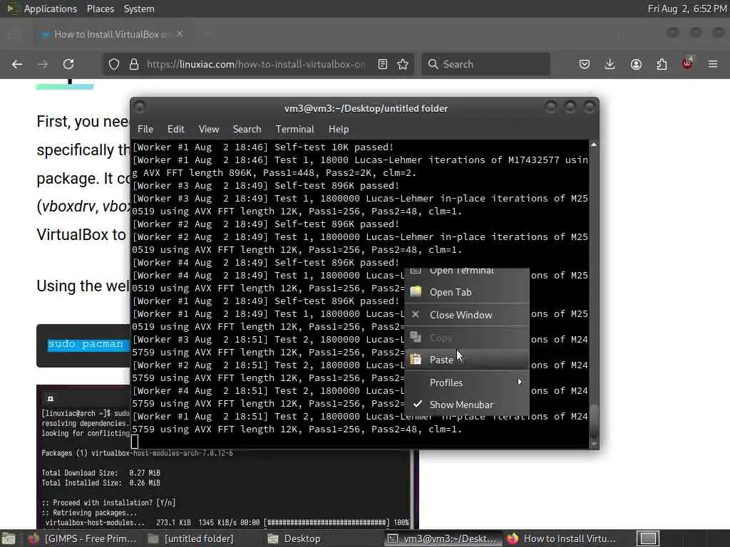730x547 pixels.
Task: Open the Terminal menu in menubar
Action: click(294, 130)
